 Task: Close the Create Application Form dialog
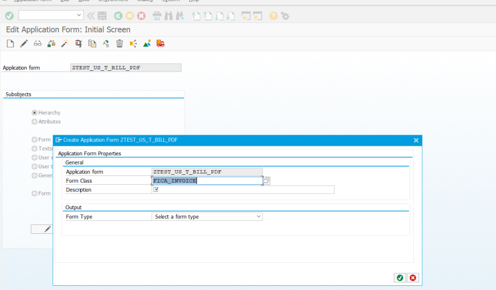pyautogui.click(x=416, y=140)
